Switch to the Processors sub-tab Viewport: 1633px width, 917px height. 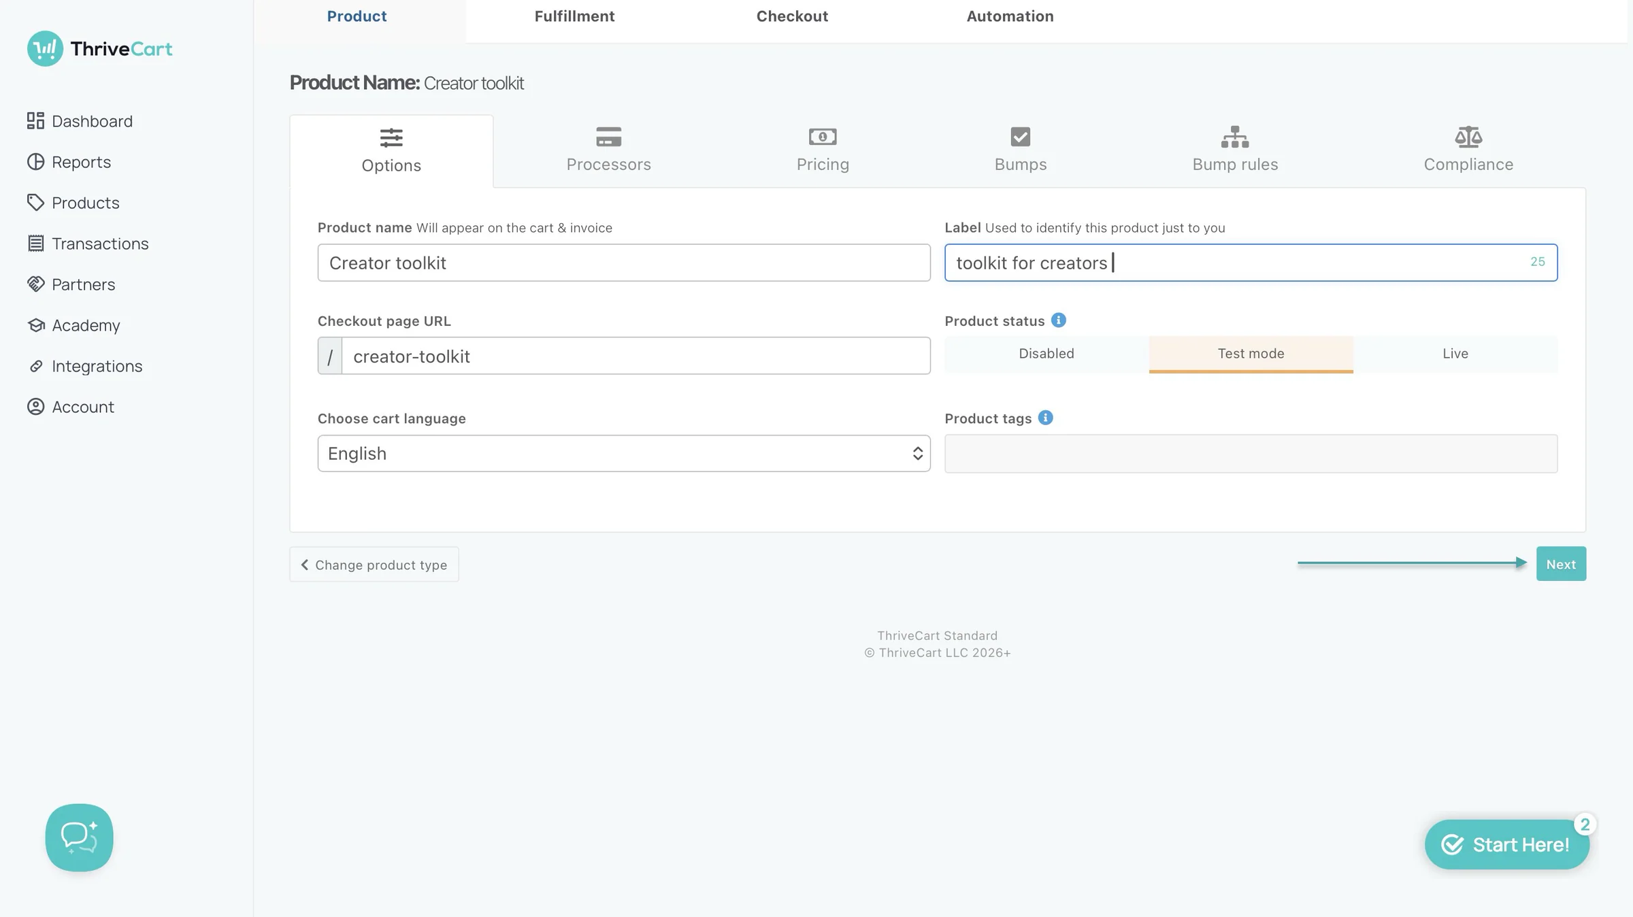[608, 150]
